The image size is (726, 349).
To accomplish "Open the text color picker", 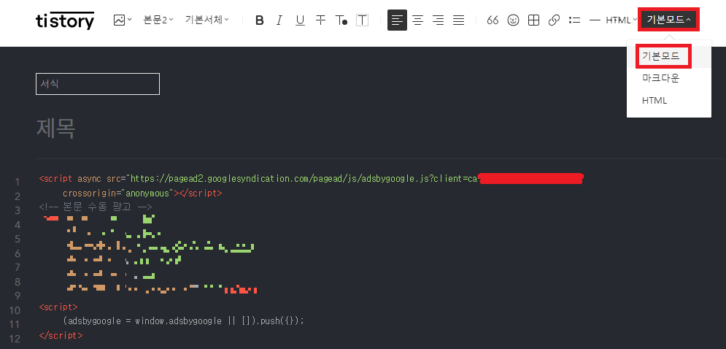I will [341, 20].
